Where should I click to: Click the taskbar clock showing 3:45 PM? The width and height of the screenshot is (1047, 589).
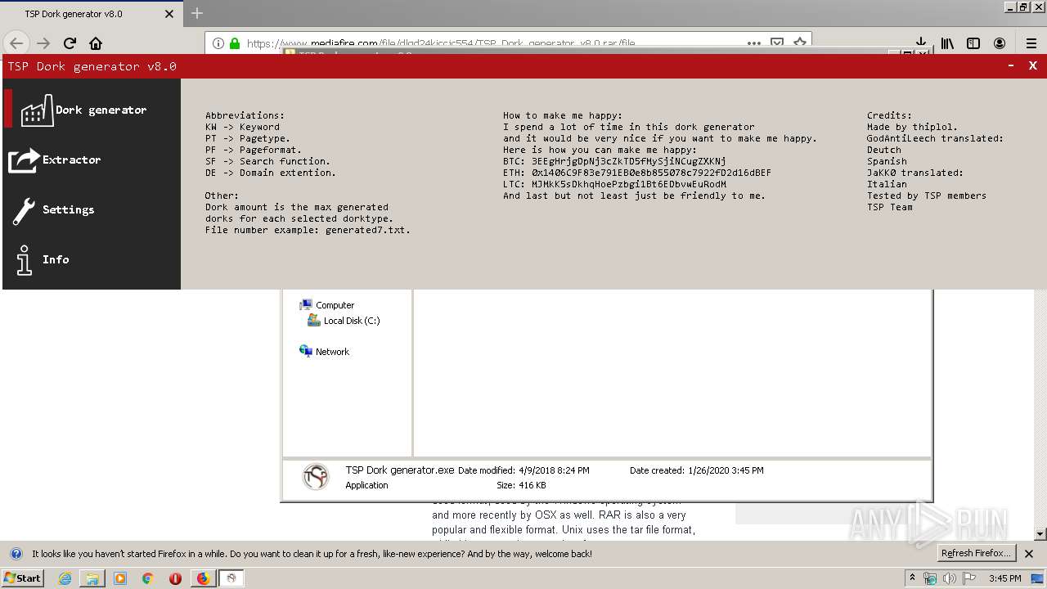pyautogui.click(x=1004, y=578)
